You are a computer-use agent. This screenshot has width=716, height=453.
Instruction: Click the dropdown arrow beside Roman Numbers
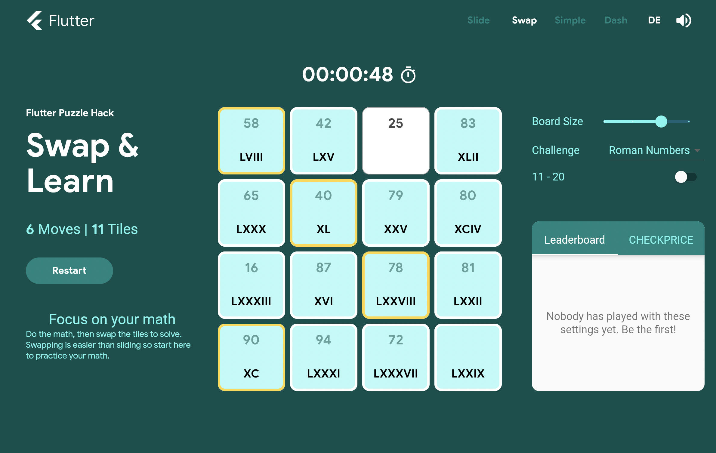[x=697, y=150]
